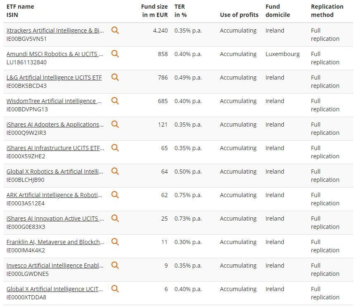Open magnifier icon for Xtrackers Artificial Intelligence ETF
The width and height of the screenshot is (361, 308).
pos(115,30)
